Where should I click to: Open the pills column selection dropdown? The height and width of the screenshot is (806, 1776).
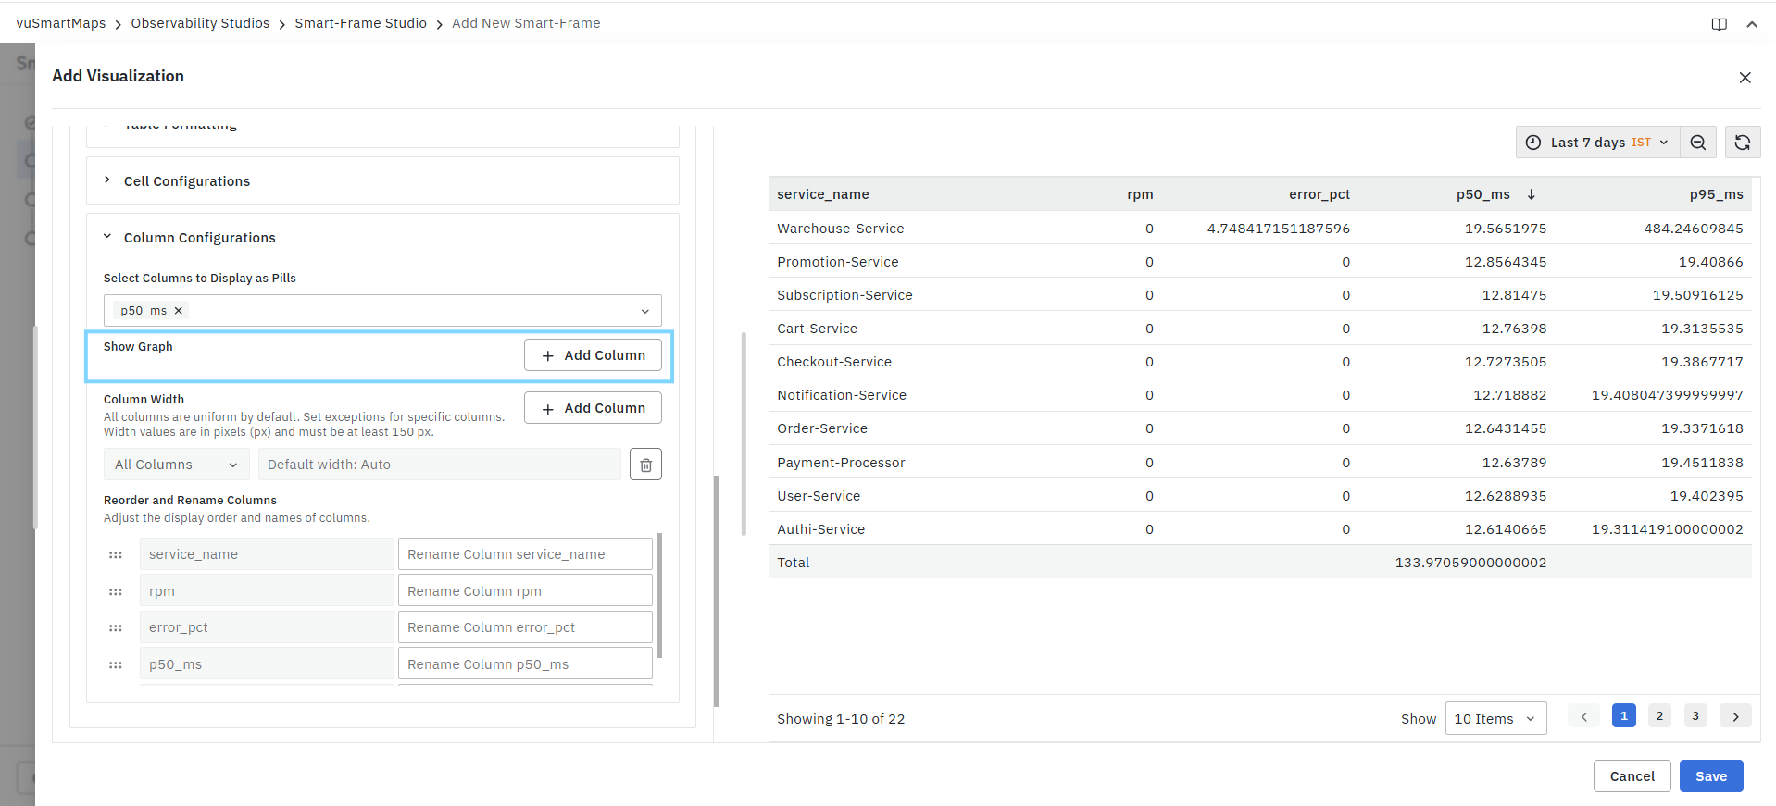(x=382, y=311)
